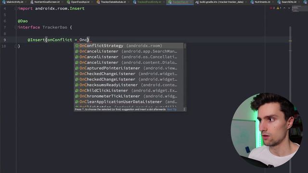308x173 pixels.
Task: Choose OnCancelListener from android.os.CancellationSignal
Action: coord(128,57)
